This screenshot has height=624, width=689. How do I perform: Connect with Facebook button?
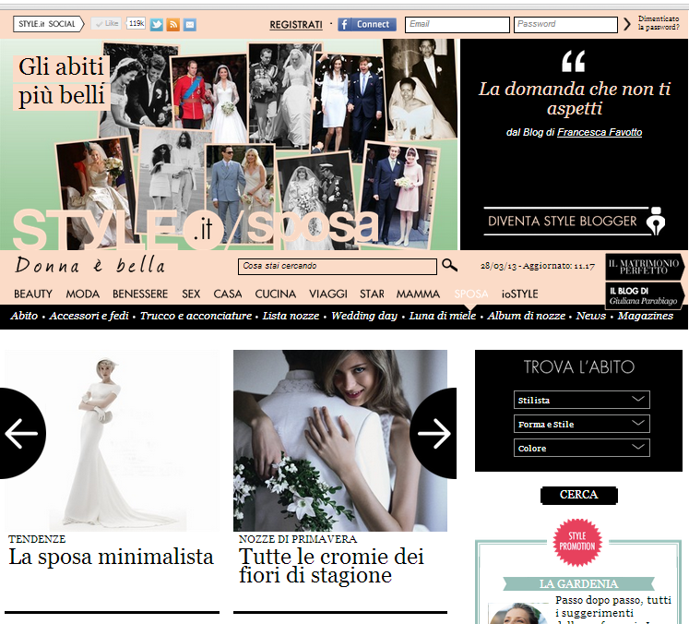[x=366, y=24]
